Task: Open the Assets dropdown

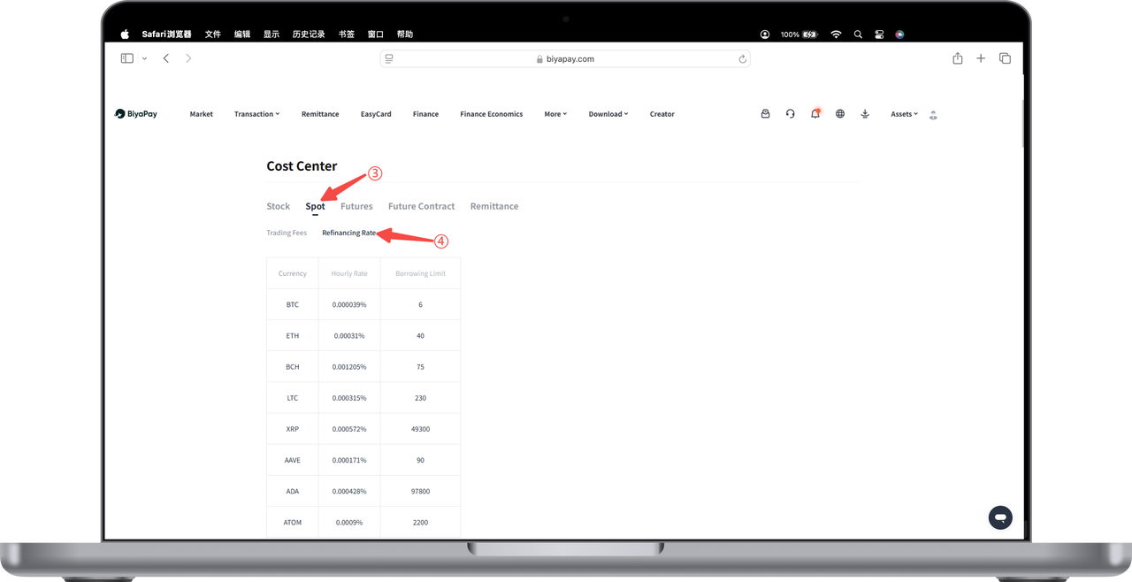Action: click(x=904, y=114)
